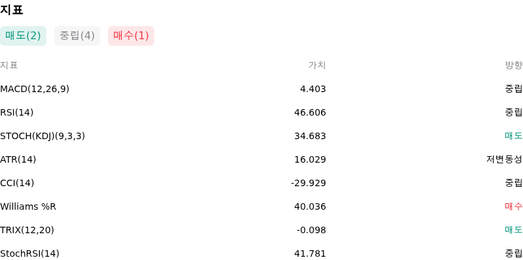The height and width of the screenshot is (260, 523).
Task: Click the red 매수 signal for Williams %R
Action: (514, 206)
